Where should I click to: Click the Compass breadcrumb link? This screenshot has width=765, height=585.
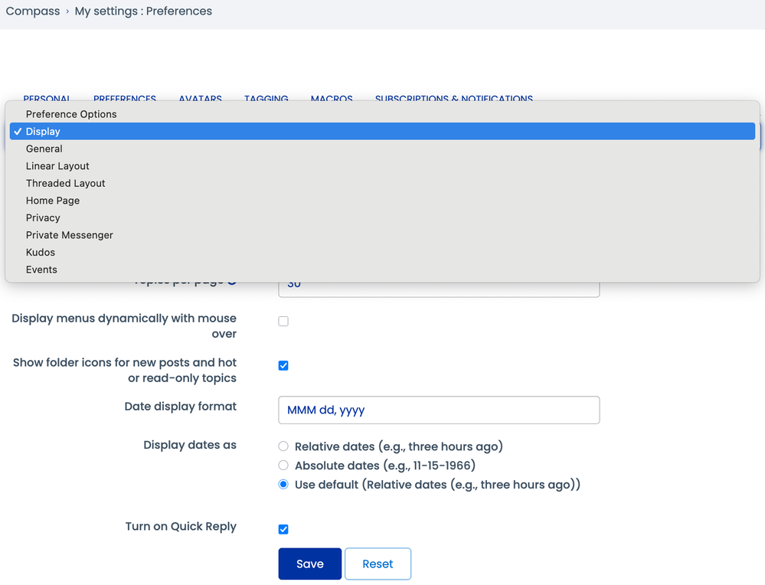(33, 11)
